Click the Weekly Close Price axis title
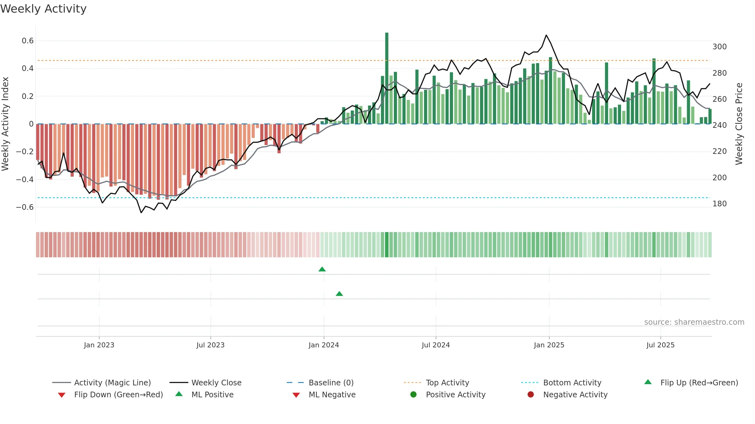Screen dimensions: 755x424 (739, 124)
